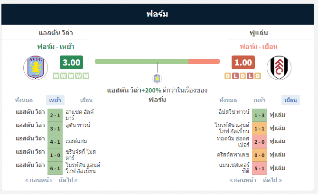Click Aston Villa's first green W badge
The width and height of the screenshot is (318, 194).
pyautogui.click(x=56, y=76)
